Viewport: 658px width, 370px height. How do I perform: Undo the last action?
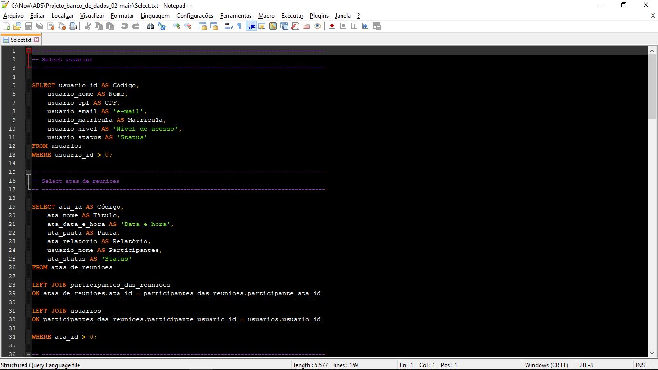coord(124,26)
